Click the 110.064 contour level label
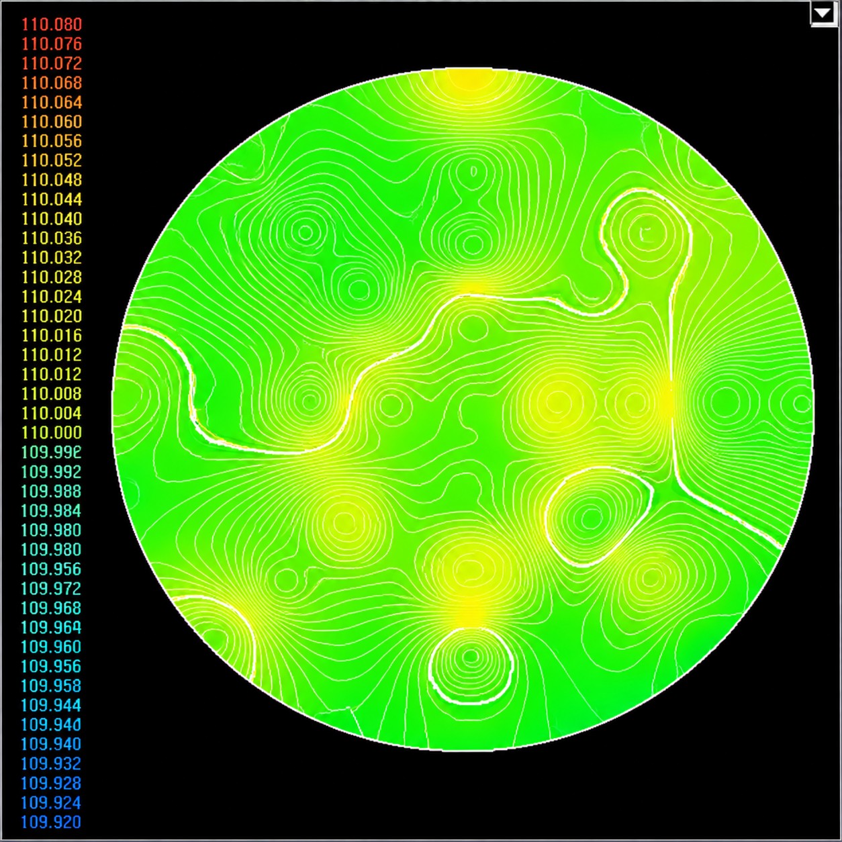The width and height of the screenshot is (842, 842). (x=52, y=102)
